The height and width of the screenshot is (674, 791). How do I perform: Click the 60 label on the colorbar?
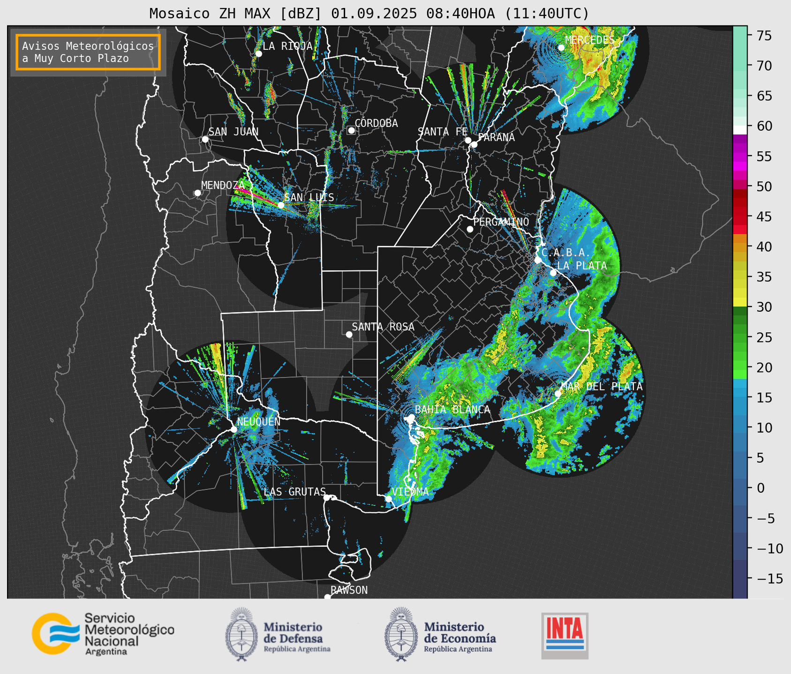point(764,126)
